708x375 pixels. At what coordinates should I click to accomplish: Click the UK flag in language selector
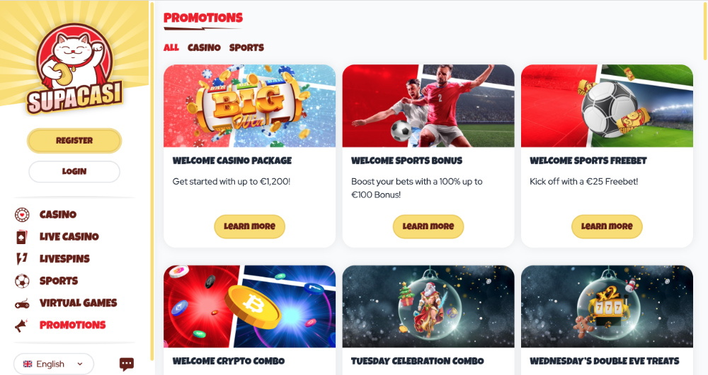tap(28, 364)
